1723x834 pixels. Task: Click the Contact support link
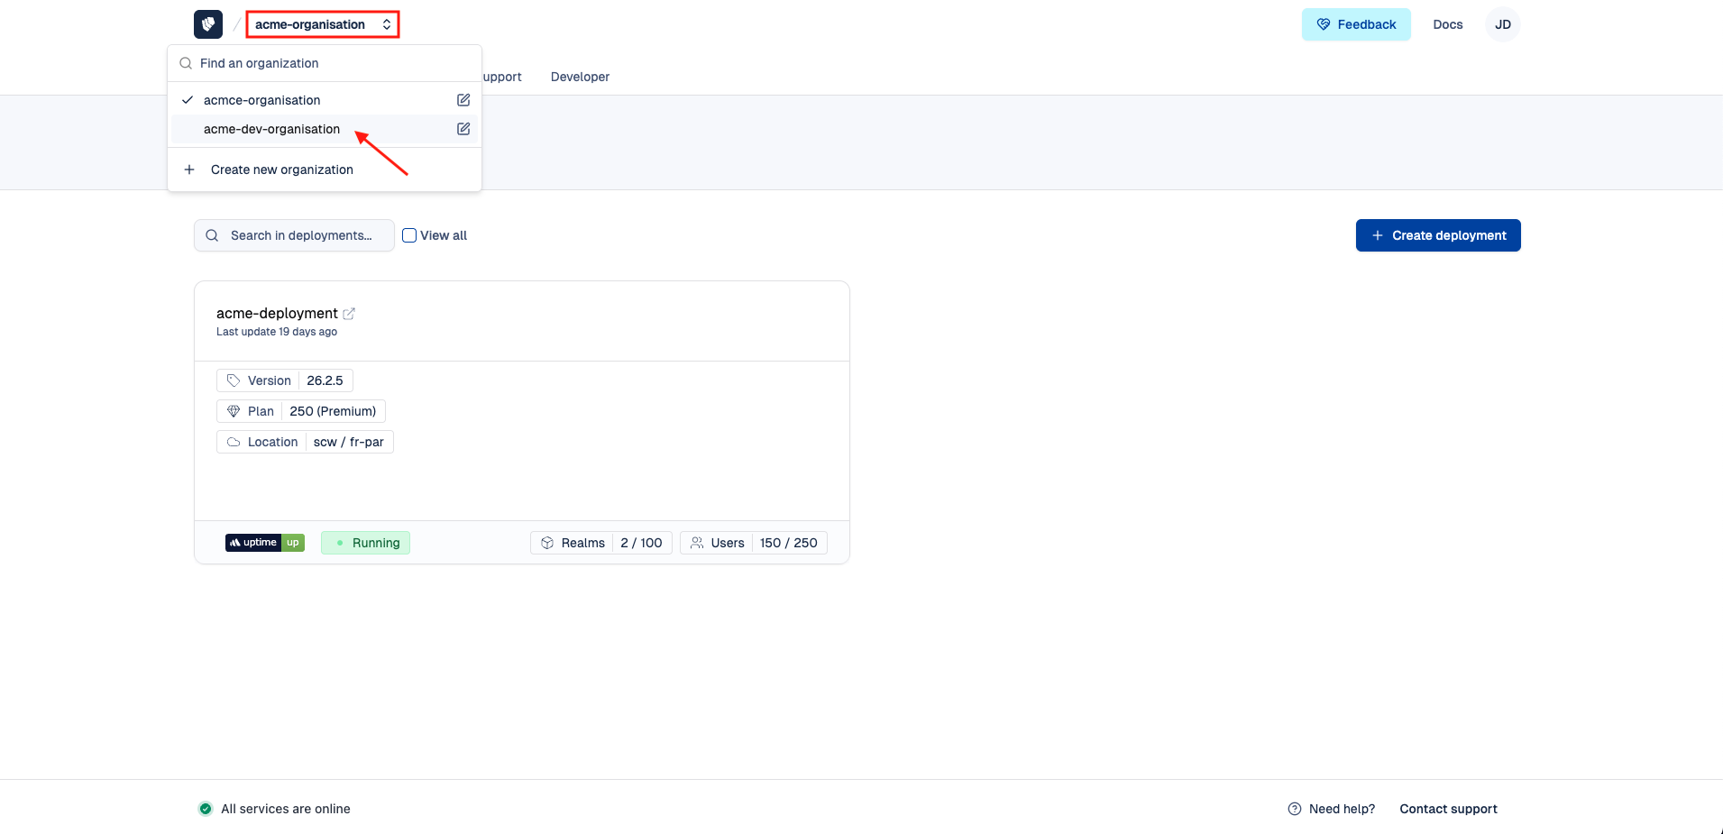point(1448,809)
